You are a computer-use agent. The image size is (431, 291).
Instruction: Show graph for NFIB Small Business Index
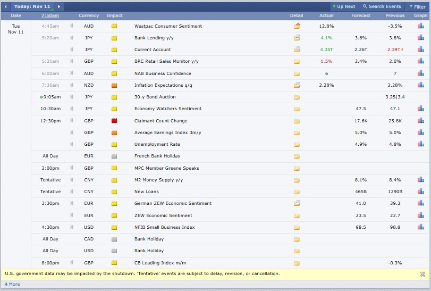[x=420, y=227]
